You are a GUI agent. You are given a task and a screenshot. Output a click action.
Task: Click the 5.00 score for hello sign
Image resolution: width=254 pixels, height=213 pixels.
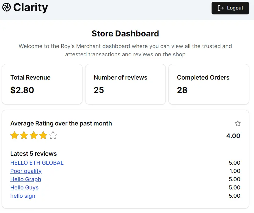coord(234,196)
